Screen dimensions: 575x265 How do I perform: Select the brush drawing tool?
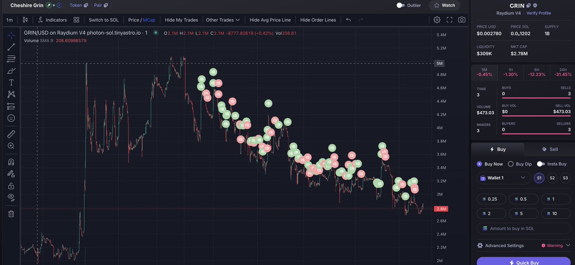pyautogui.click(x=11, y=71)
